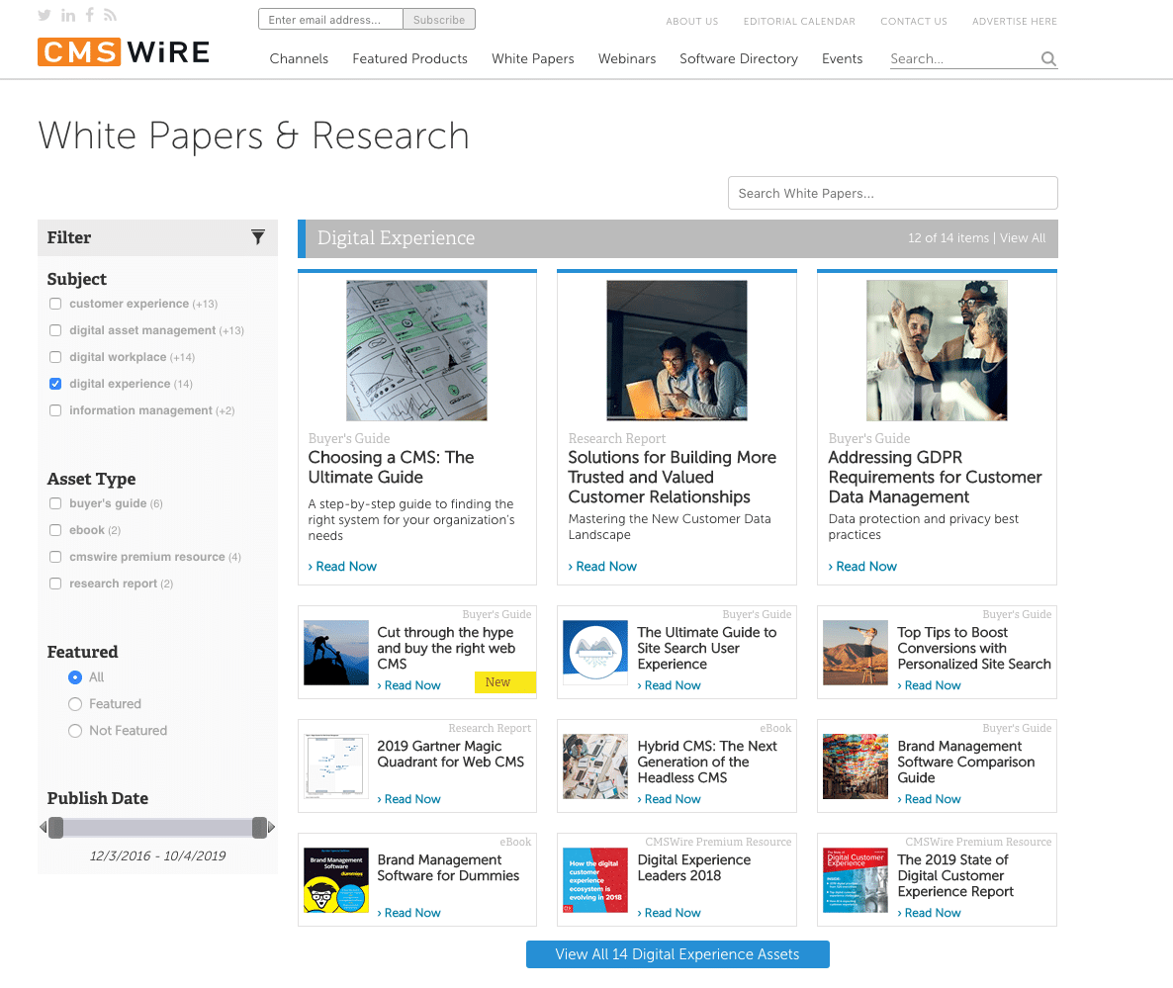Check the ebook asset type
Screen dimensions: 1173x988
[55, 530]
